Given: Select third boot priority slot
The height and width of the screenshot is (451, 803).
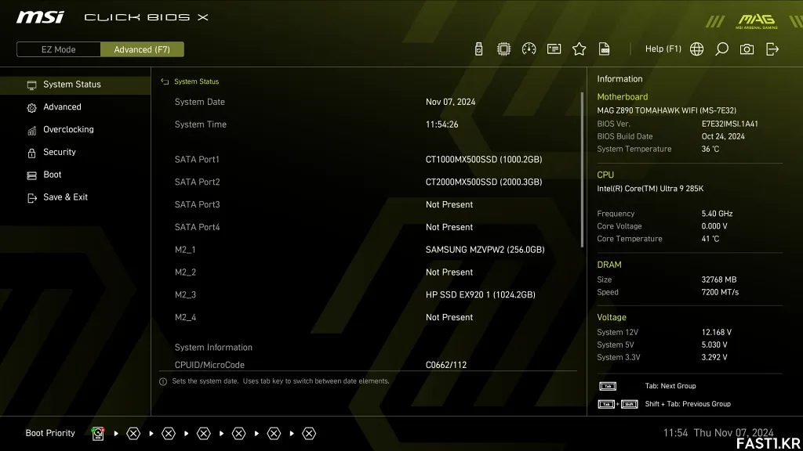Looking at the screenshot, I should tap(169, 434).
